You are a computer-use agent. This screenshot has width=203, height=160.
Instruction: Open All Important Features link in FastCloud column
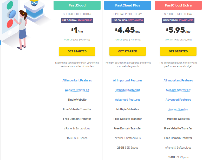pos(77,80)
